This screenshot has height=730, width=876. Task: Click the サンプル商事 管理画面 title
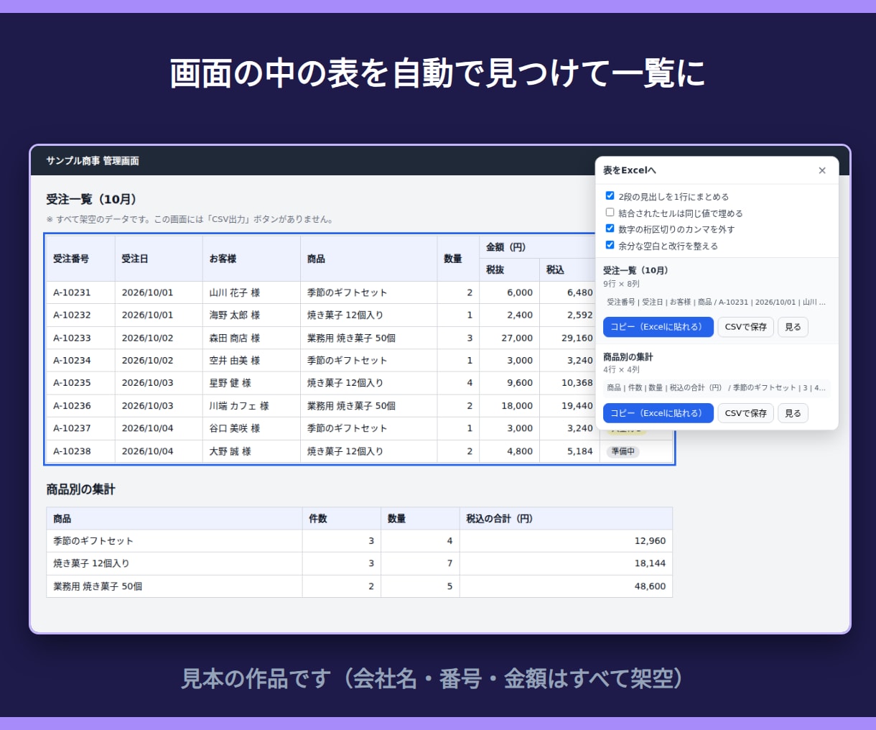(x=93, y=161)
